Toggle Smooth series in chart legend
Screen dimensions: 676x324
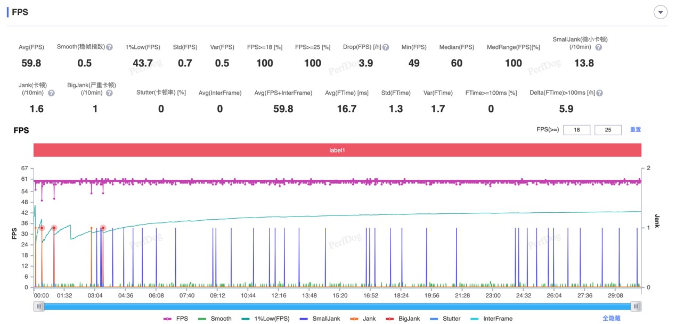click(214, 318)
